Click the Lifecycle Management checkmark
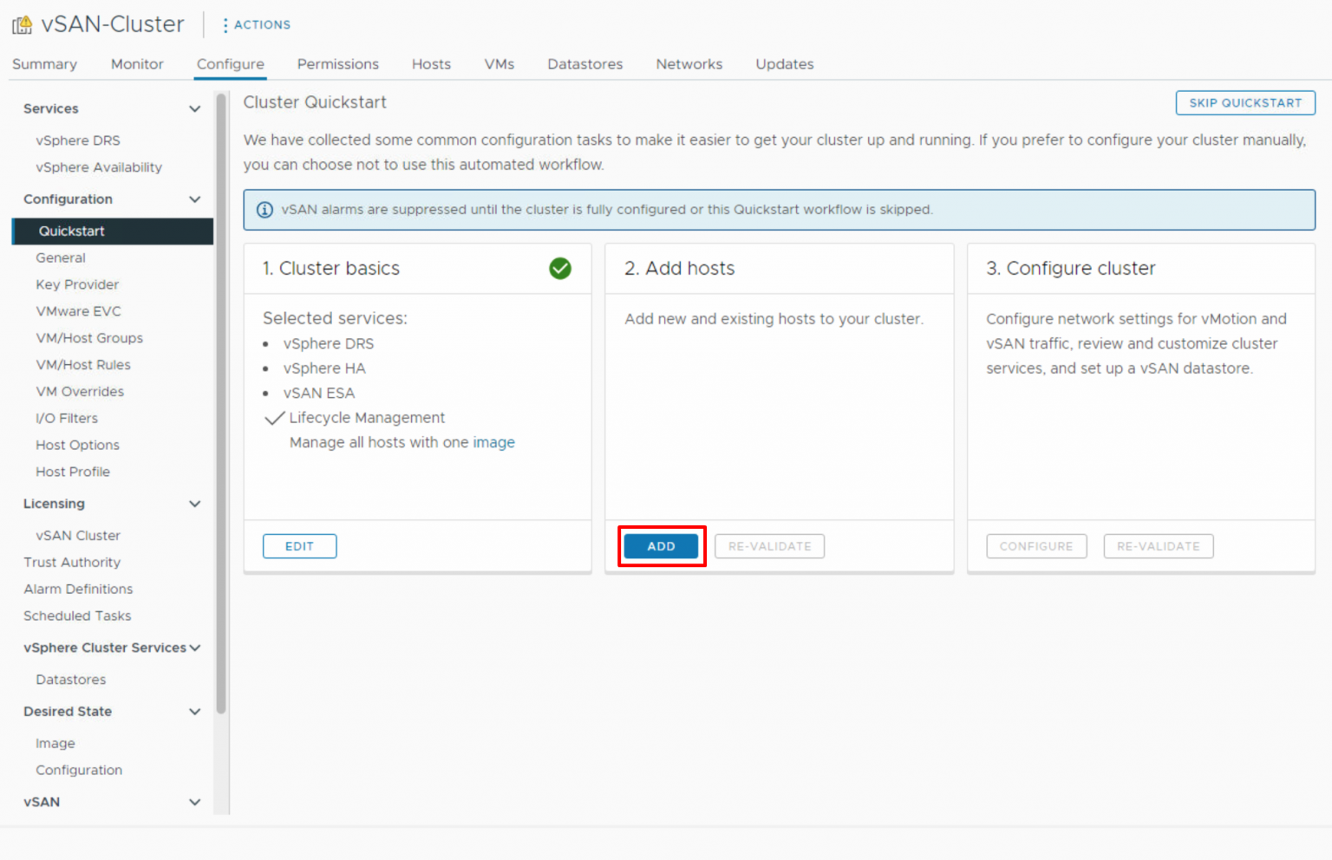This screenshot has width=1332, height=860. click(274, 418)
